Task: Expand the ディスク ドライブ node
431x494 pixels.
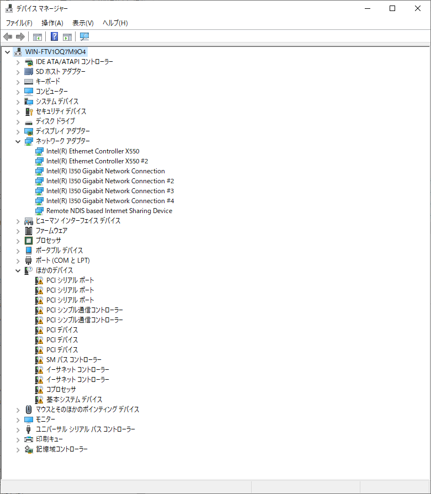Action: click(18, 121)
